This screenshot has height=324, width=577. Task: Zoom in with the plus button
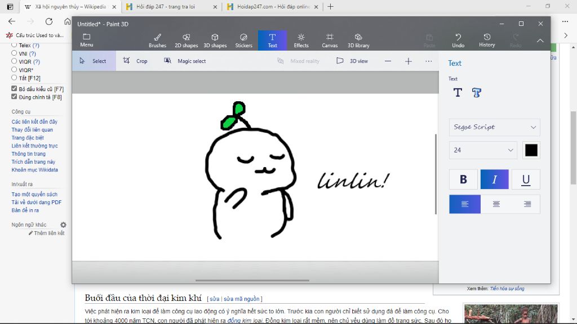coord(409,61)
